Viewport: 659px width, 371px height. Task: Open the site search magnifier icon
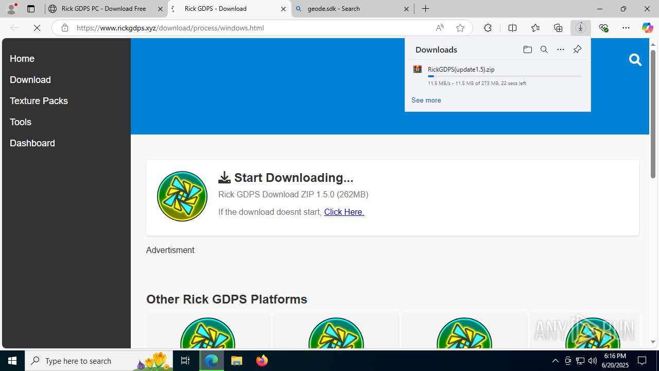635,60
